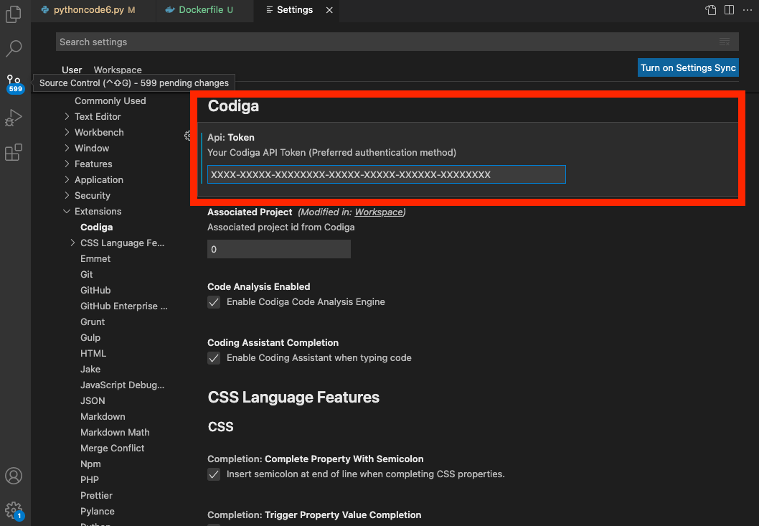Select Markdown Math extension settings
This screenshot has height=526, width=759.
point(115,433)
